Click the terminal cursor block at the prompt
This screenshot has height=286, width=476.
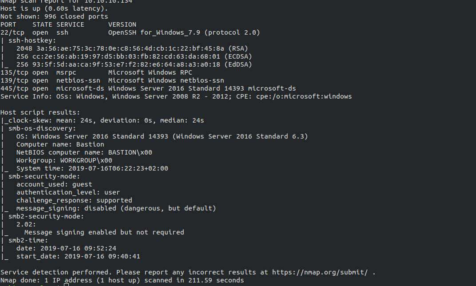tap(67, 285)
